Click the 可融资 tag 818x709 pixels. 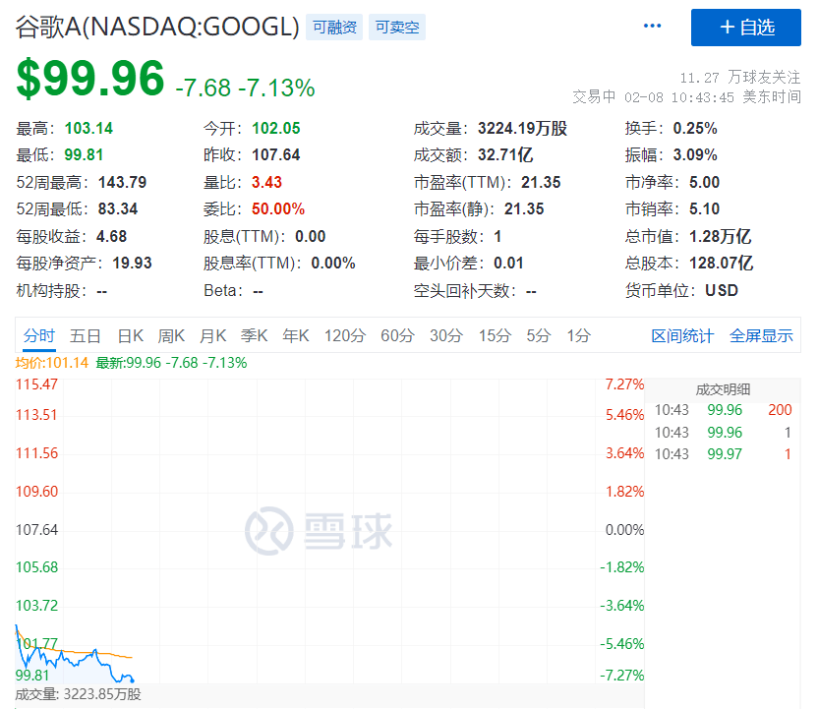click(334, 28)
